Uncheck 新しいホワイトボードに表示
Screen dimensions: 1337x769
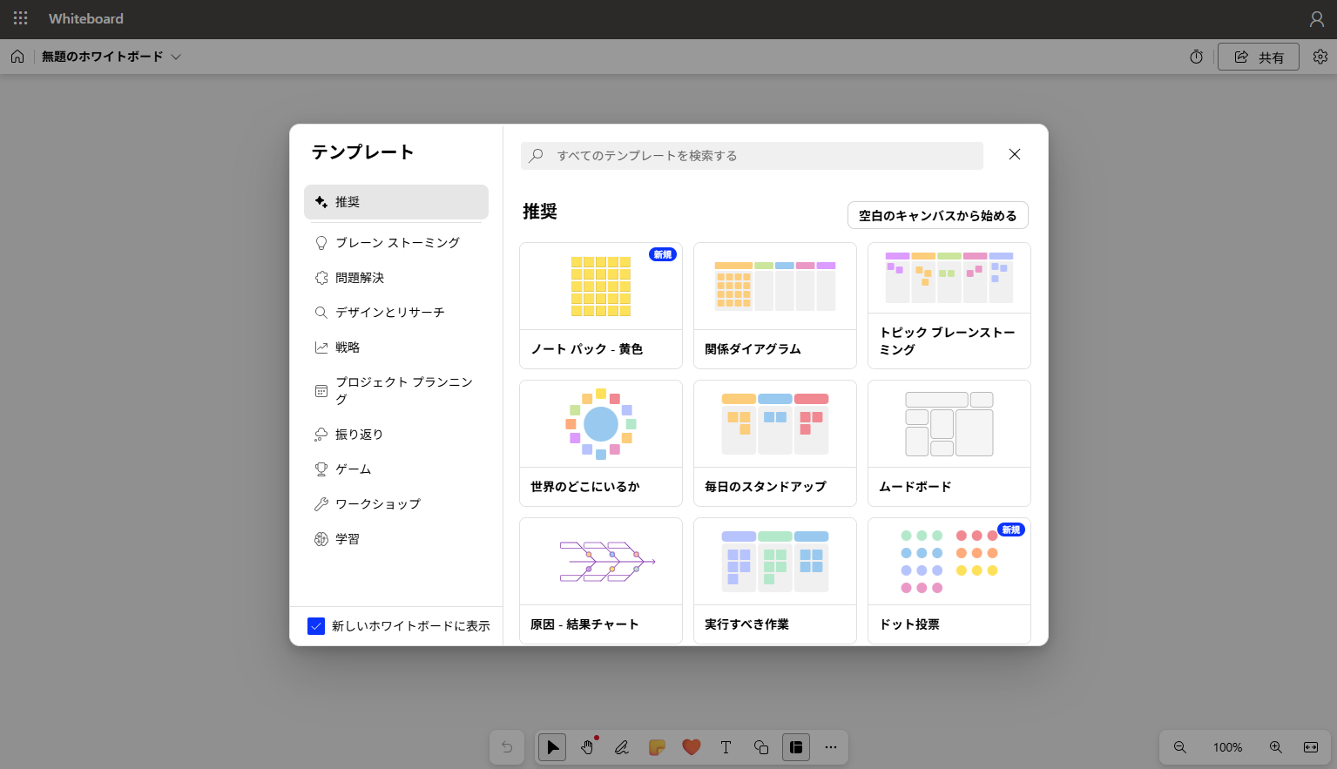pos(316,625)
